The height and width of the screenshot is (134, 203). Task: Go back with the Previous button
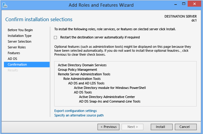(x=108, y=127)
